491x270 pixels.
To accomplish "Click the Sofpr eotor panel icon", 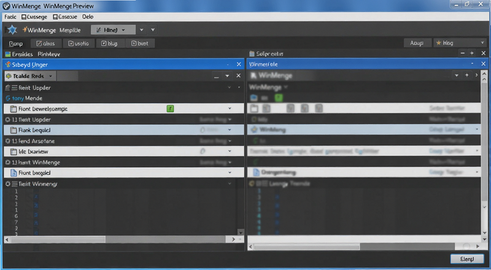I will coord(252,54).
